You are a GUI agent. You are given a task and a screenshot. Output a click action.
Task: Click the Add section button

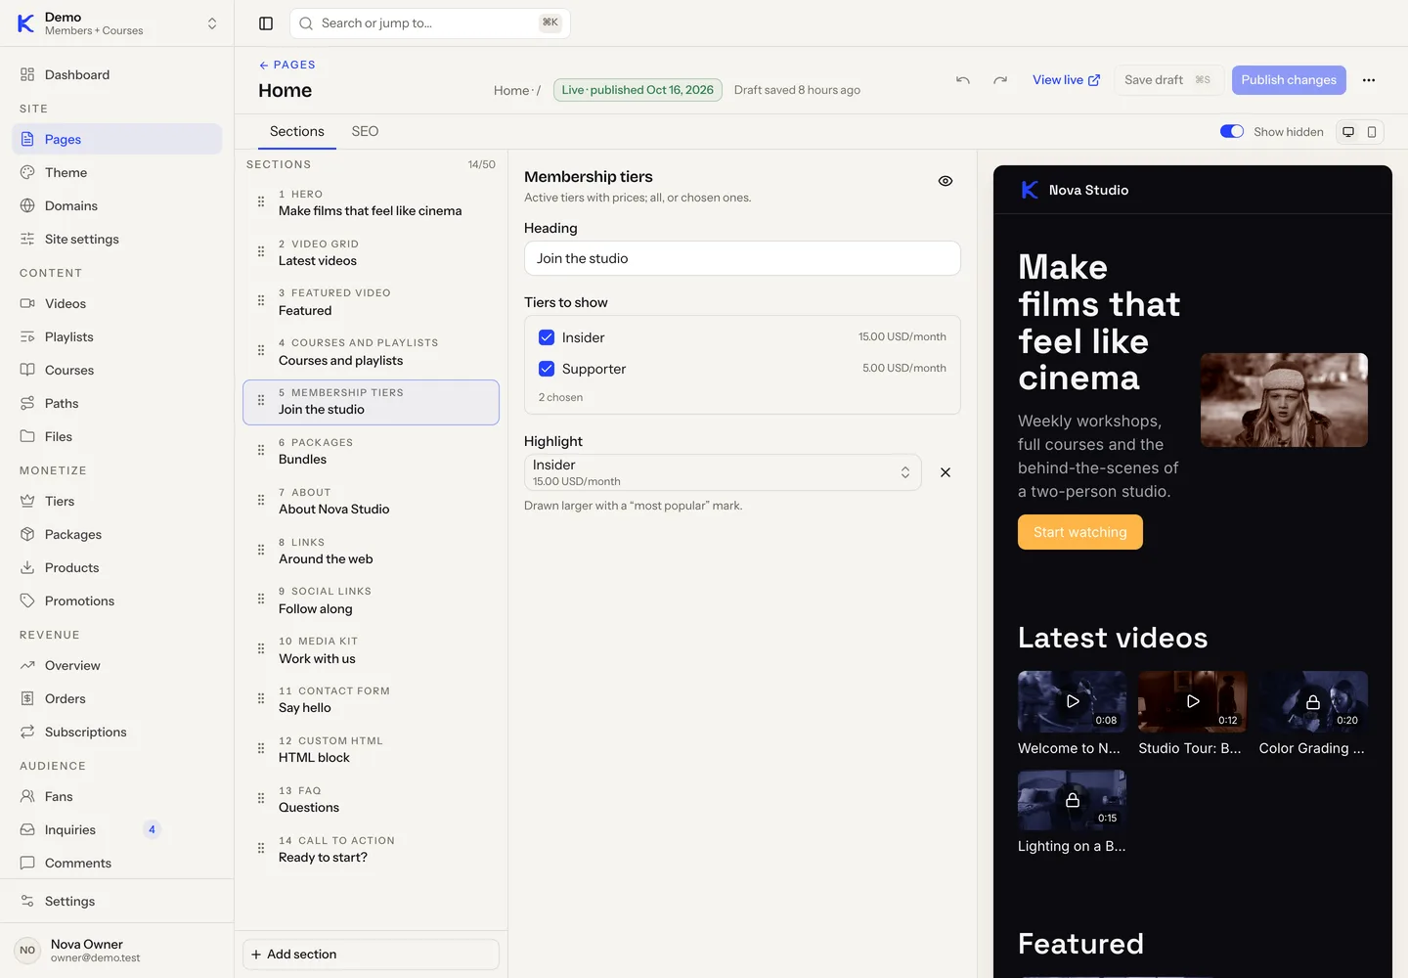coord(371,955)
